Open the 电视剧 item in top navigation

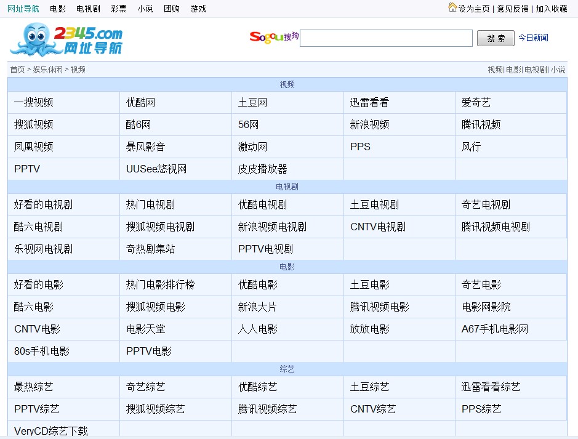pos(88,9)
